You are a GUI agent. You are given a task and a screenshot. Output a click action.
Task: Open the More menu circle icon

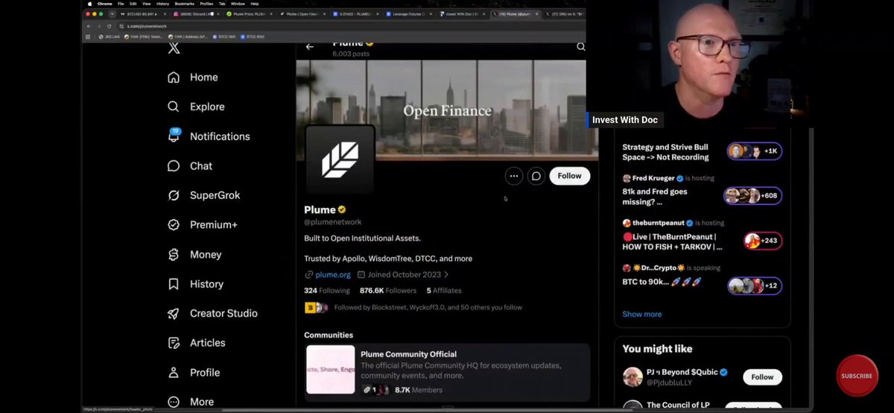[174, 402]
